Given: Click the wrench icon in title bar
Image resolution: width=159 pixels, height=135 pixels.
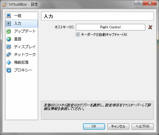Looking at the screenshot, I should click(5, 4).
